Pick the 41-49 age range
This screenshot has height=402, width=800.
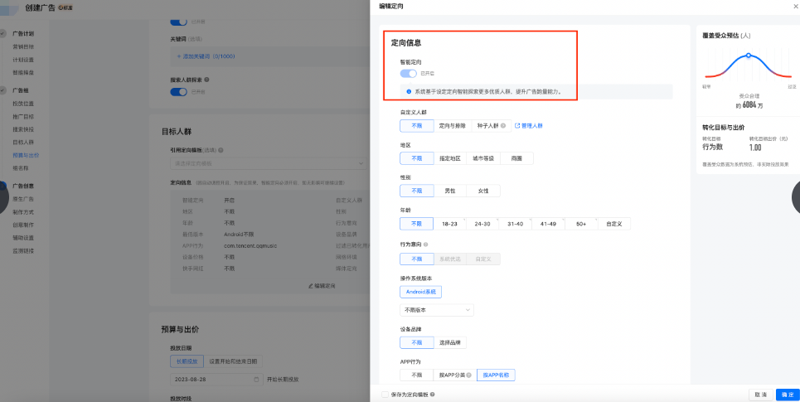click(x=548, y=224)
